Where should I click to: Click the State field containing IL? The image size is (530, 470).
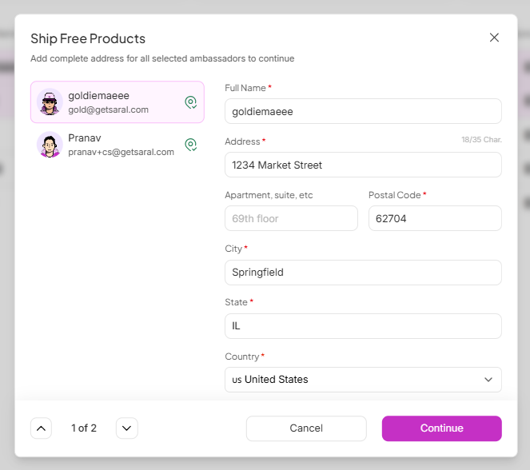(363, 326)
